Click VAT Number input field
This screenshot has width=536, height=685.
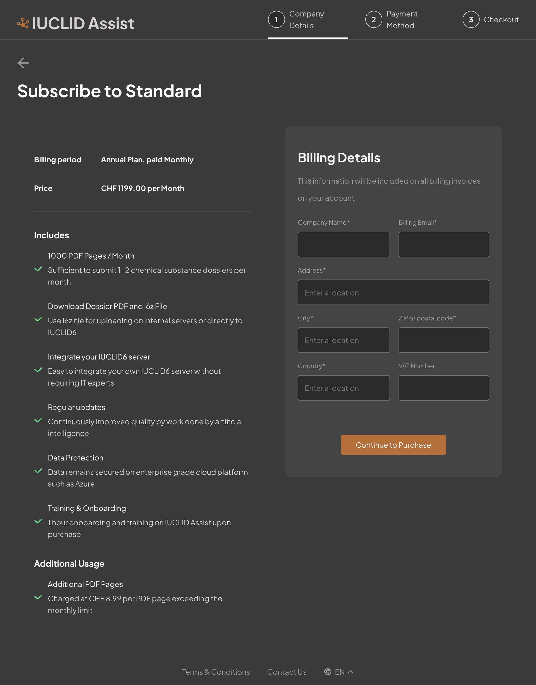(x=443, y=387)
